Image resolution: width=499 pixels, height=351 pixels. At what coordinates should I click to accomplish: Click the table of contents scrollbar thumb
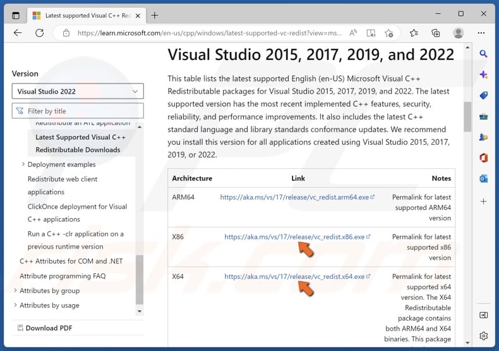click(140, 280)
